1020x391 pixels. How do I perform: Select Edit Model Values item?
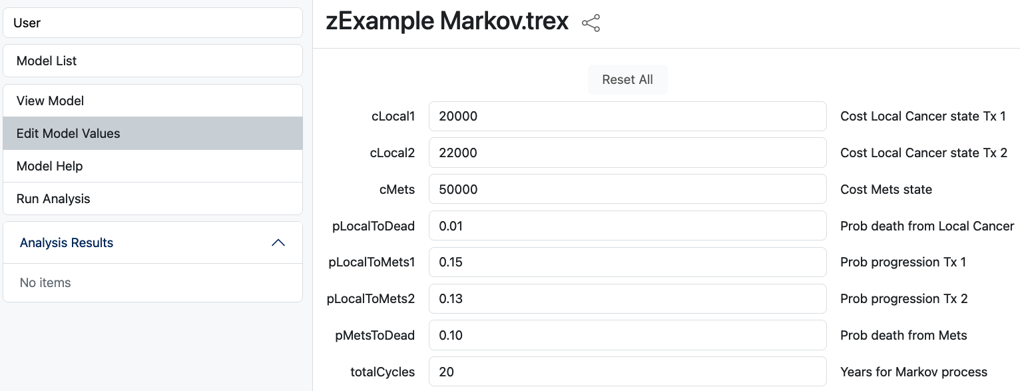coord(152,133)
